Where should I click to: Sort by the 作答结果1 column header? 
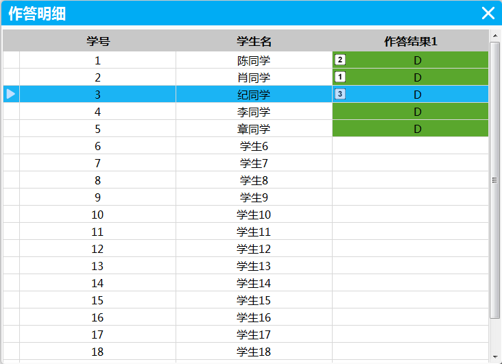(x=410, y=41)
